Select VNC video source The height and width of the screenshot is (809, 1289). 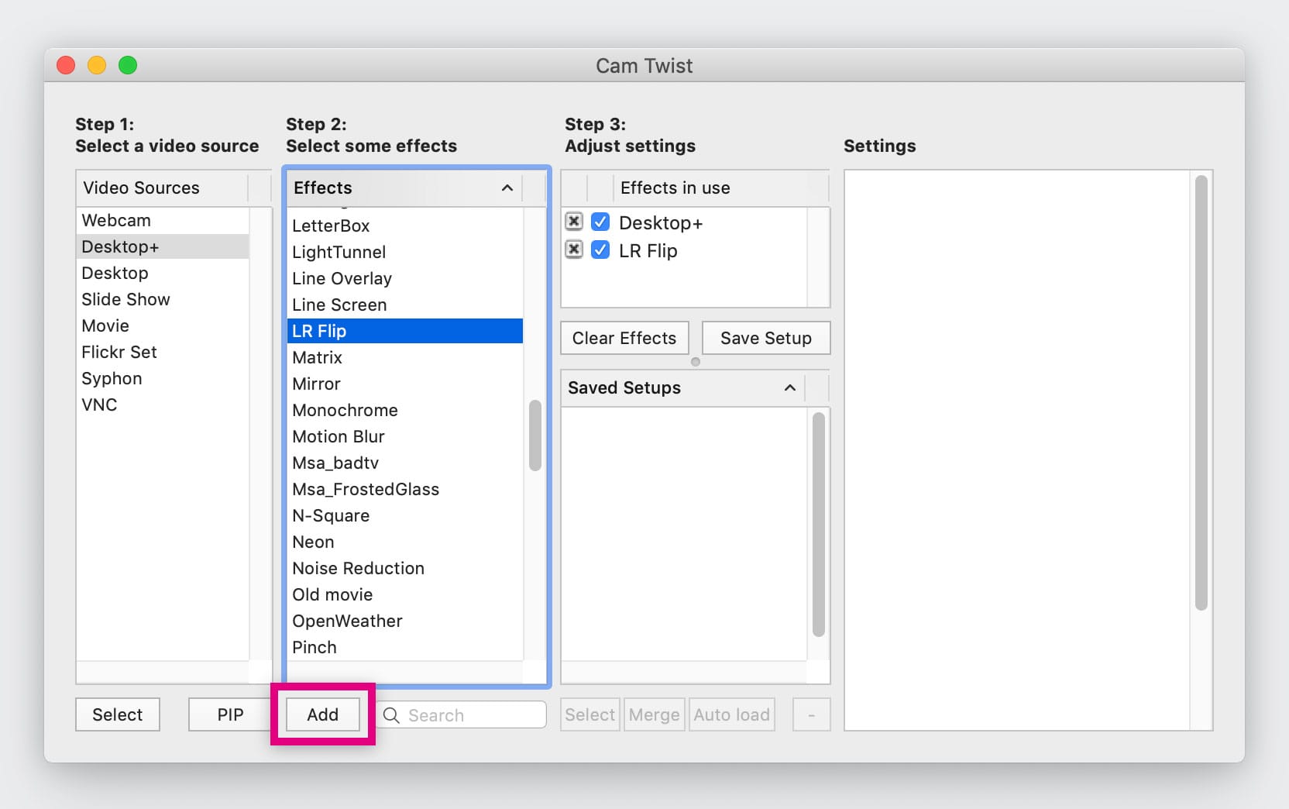coord(162,404)
